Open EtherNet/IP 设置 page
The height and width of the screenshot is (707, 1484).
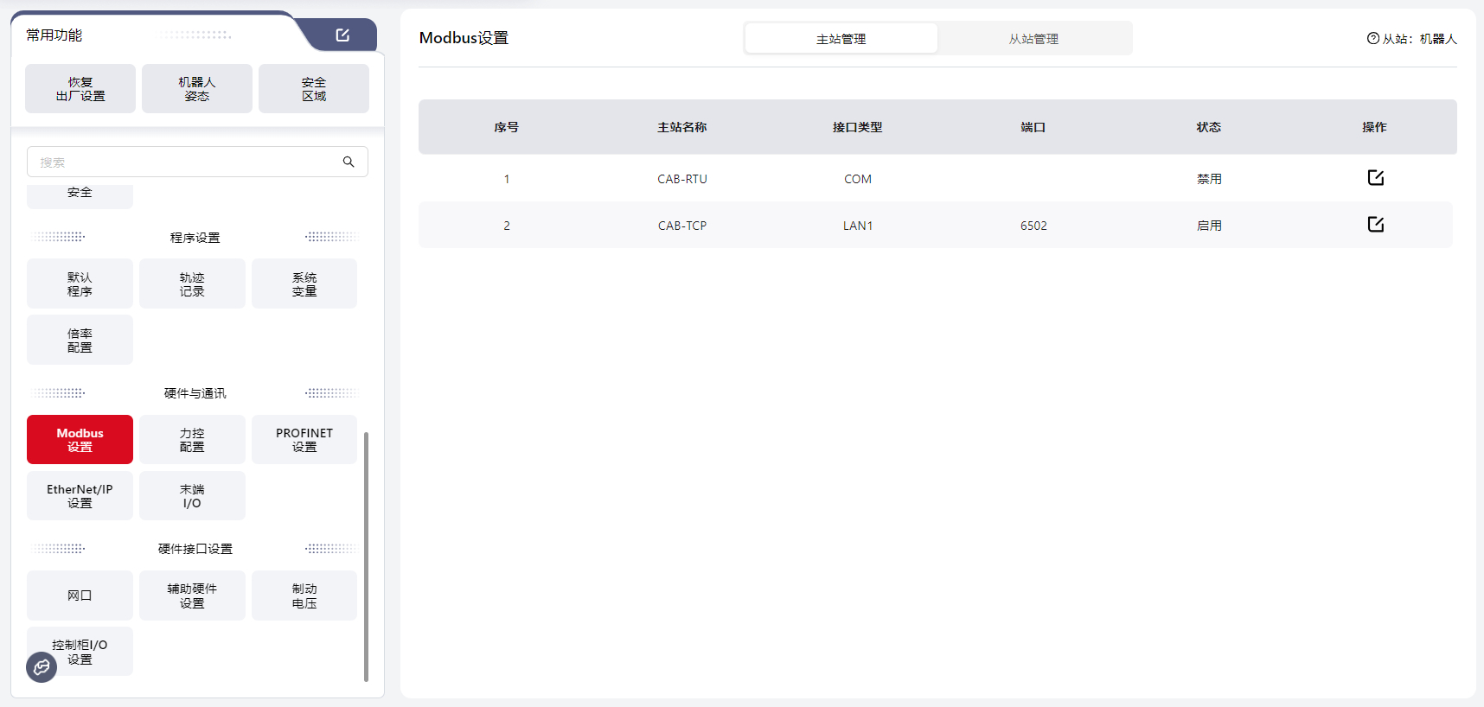80,496
